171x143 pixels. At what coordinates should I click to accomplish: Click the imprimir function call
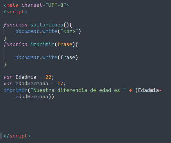[15, 90]
